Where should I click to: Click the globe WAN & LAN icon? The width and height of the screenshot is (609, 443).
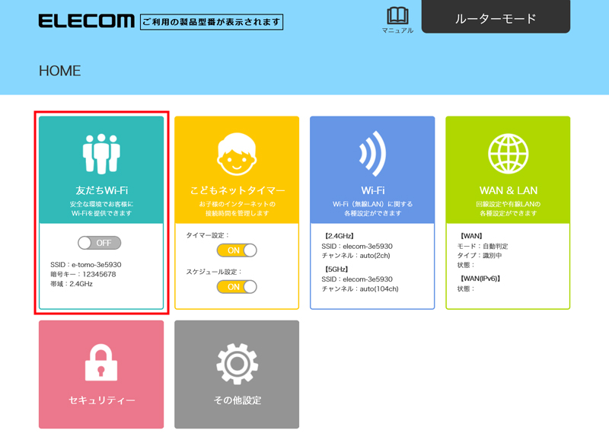(x=508, y=153)
